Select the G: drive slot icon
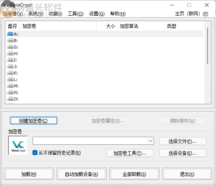 point(10,47)
